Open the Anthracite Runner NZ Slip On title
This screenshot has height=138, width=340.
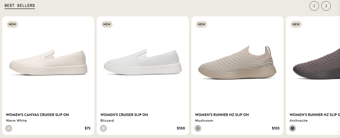[315, 115]
